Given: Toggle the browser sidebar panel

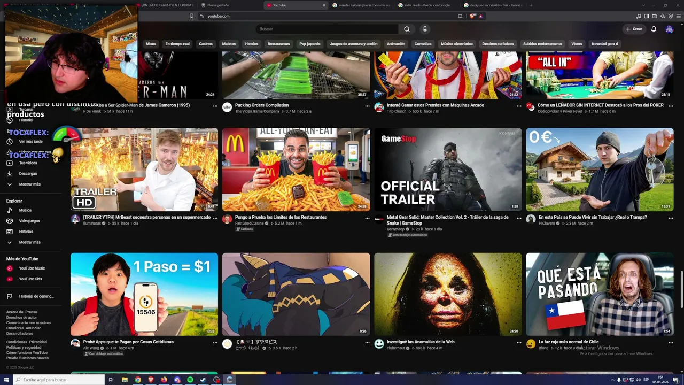Looking at the screenshot, I should coord(647,16).
